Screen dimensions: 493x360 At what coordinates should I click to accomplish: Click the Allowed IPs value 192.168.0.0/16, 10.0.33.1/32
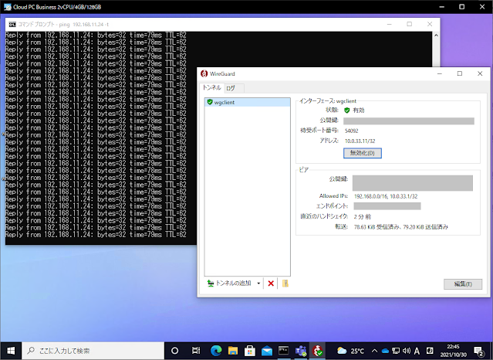[x=386, y=196]
